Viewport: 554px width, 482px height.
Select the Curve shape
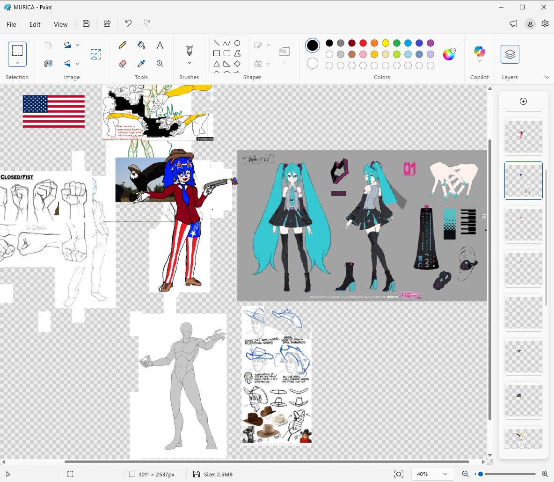coord(227,43)
